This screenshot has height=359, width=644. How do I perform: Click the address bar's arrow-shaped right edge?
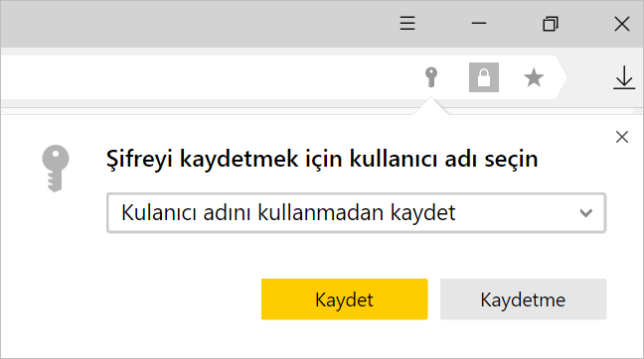click(561, 77)
